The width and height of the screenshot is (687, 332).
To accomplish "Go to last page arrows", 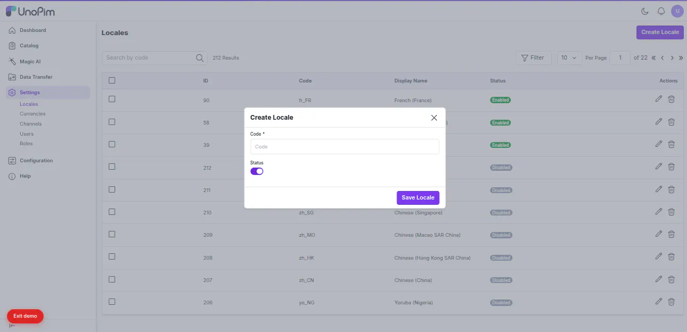I will (x=681, y=58).
